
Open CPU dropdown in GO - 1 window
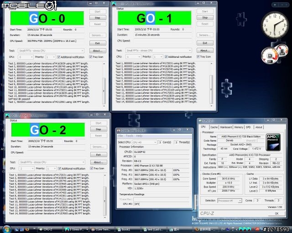(x=133, y=57)
